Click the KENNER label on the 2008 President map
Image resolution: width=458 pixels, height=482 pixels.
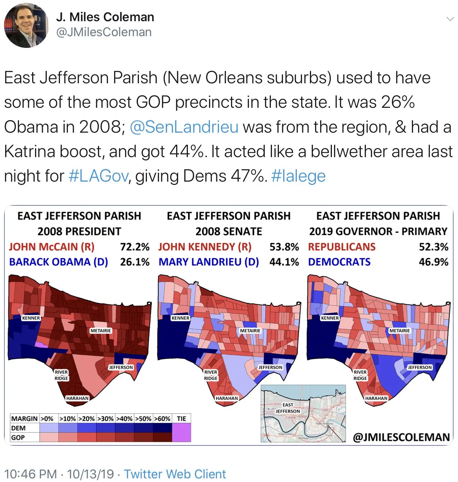click(x=31, y=318)
